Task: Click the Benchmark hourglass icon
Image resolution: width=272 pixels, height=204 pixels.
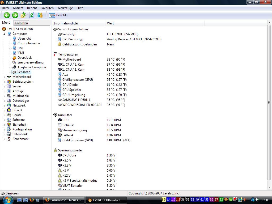Action: [9, 139]
